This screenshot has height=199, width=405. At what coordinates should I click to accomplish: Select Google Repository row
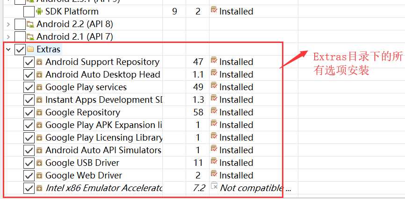tap(83, 113)
